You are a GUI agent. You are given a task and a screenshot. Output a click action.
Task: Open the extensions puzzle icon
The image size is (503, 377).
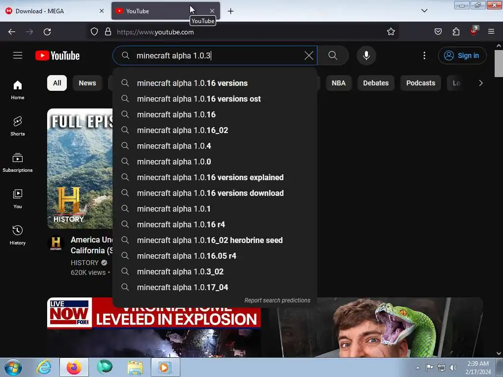click(456, 32)
